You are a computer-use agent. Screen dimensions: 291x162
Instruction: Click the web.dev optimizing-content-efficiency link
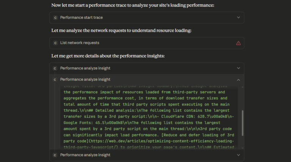pos(152,141)
